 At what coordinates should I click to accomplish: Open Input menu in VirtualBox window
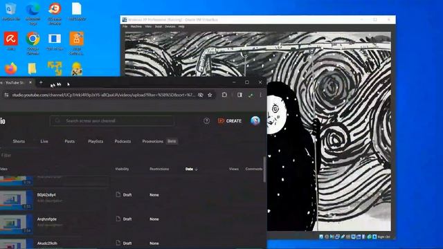pyautogui.click(x=159, y=26)
